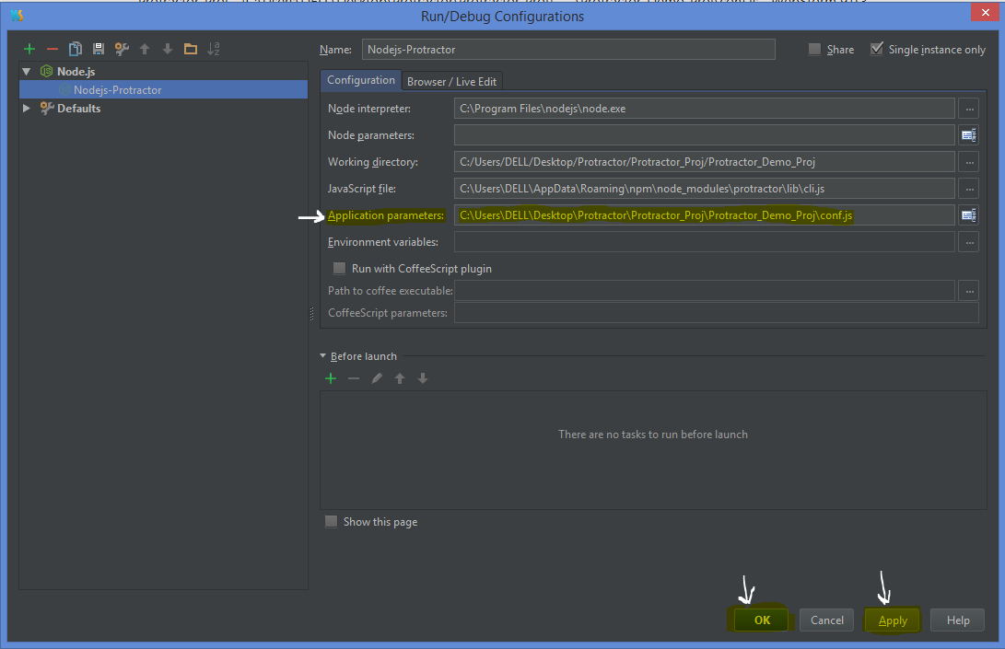Screen dimensions: 1005x649
Task: Enable the Share checkbox
Action: pyautogui.click(x=814, y=49)
